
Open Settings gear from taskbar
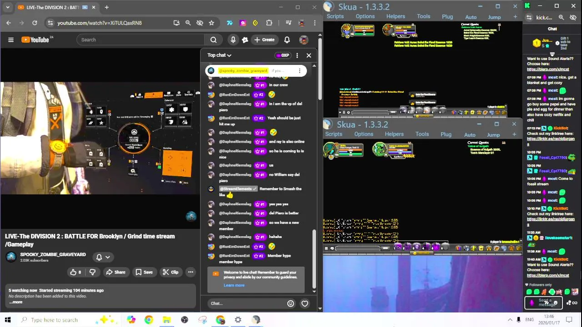click(x=238, y=320)
